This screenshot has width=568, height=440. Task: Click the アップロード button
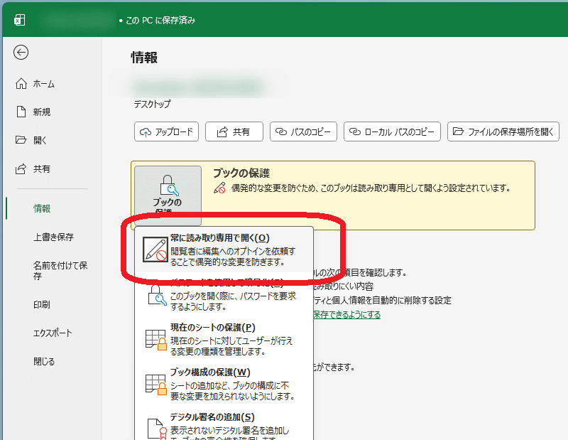(166, 132)
